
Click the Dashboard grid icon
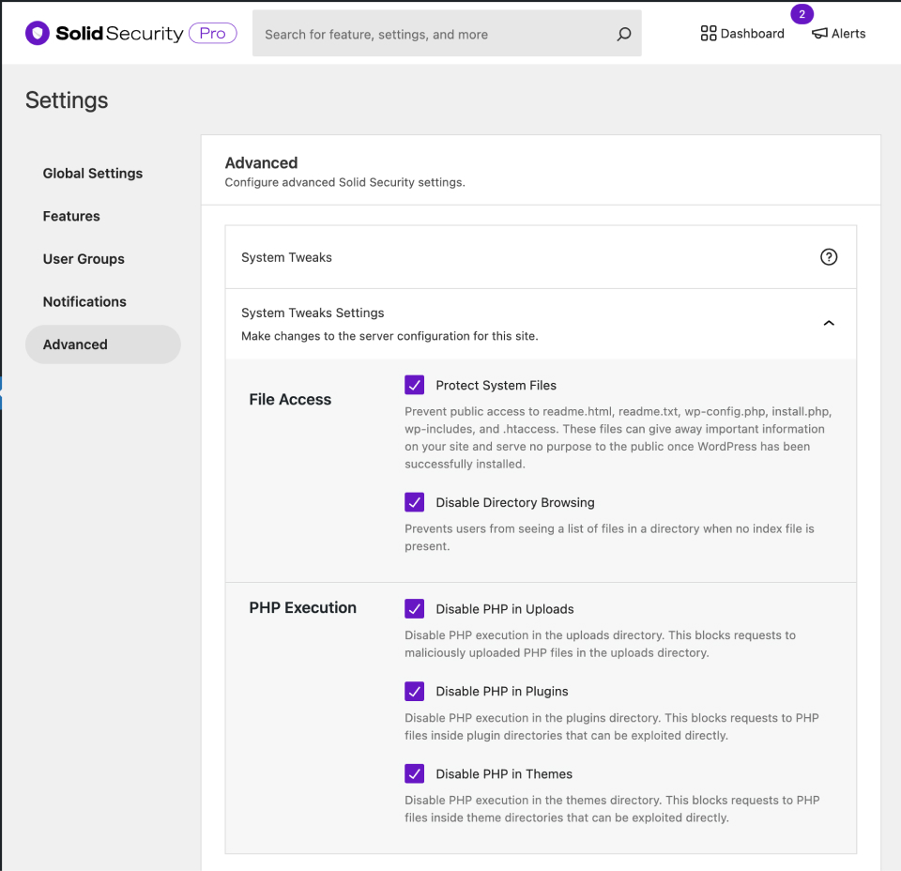709,34
